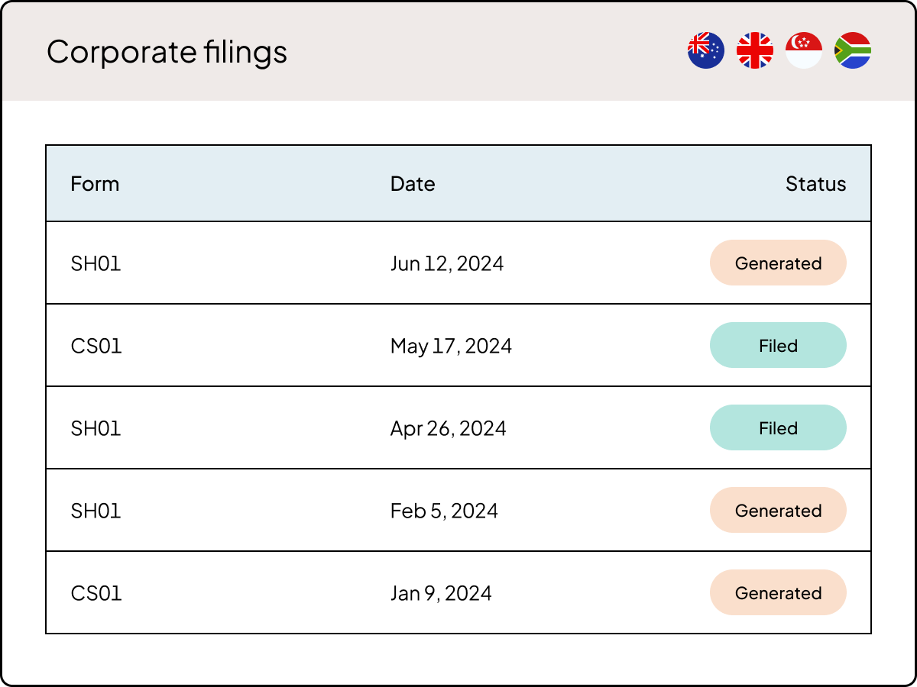Sort by the Status column header
917x687 pixels.
816,184
